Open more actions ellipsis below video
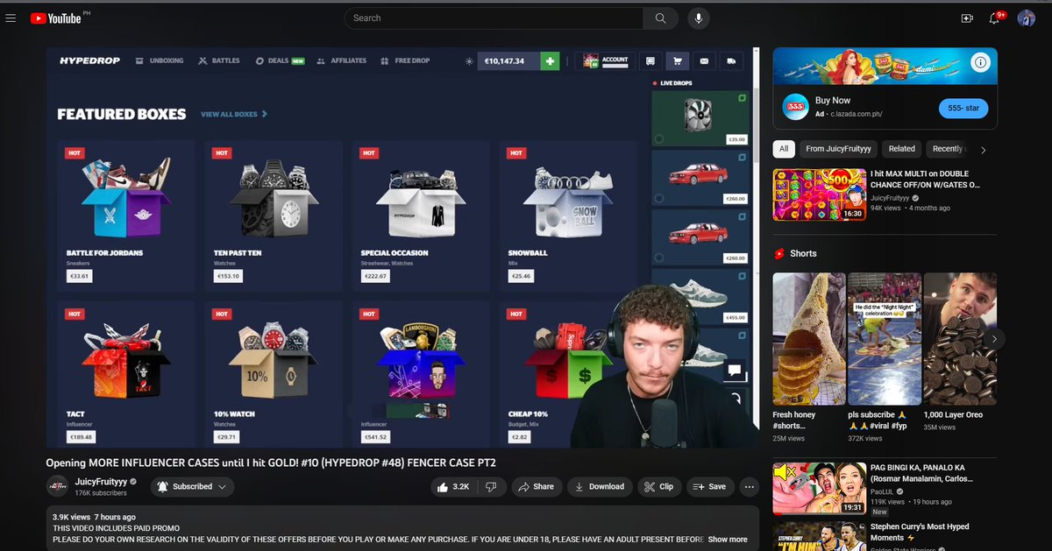The image size is (1052, 551). (x=749, y=486)
